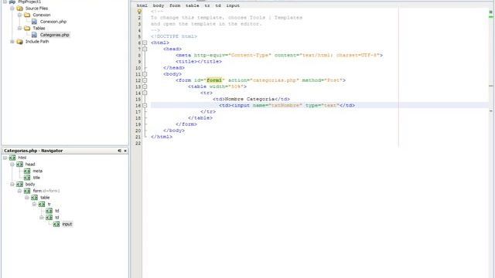Select Conexion.php in the project tree
Image resolution: width=495 pixels, height=278 pixels.
point(53,22)
